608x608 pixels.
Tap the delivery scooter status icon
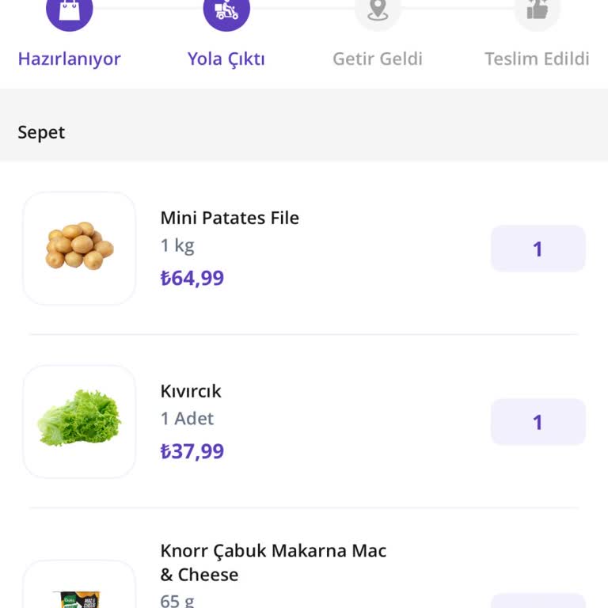226,10
